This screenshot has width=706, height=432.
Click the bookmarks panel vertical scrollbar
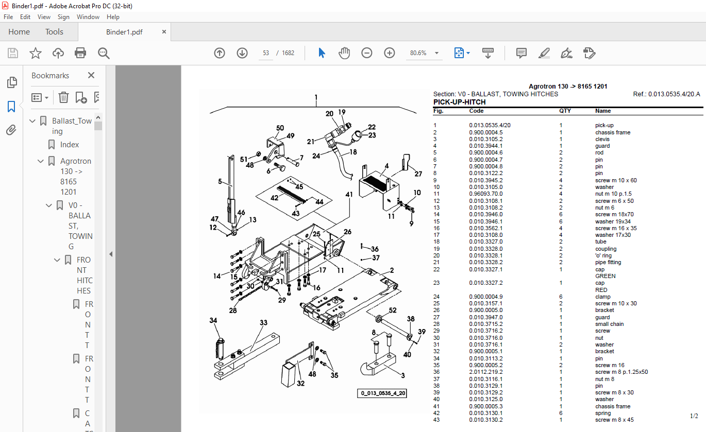[x=98, y=273]
